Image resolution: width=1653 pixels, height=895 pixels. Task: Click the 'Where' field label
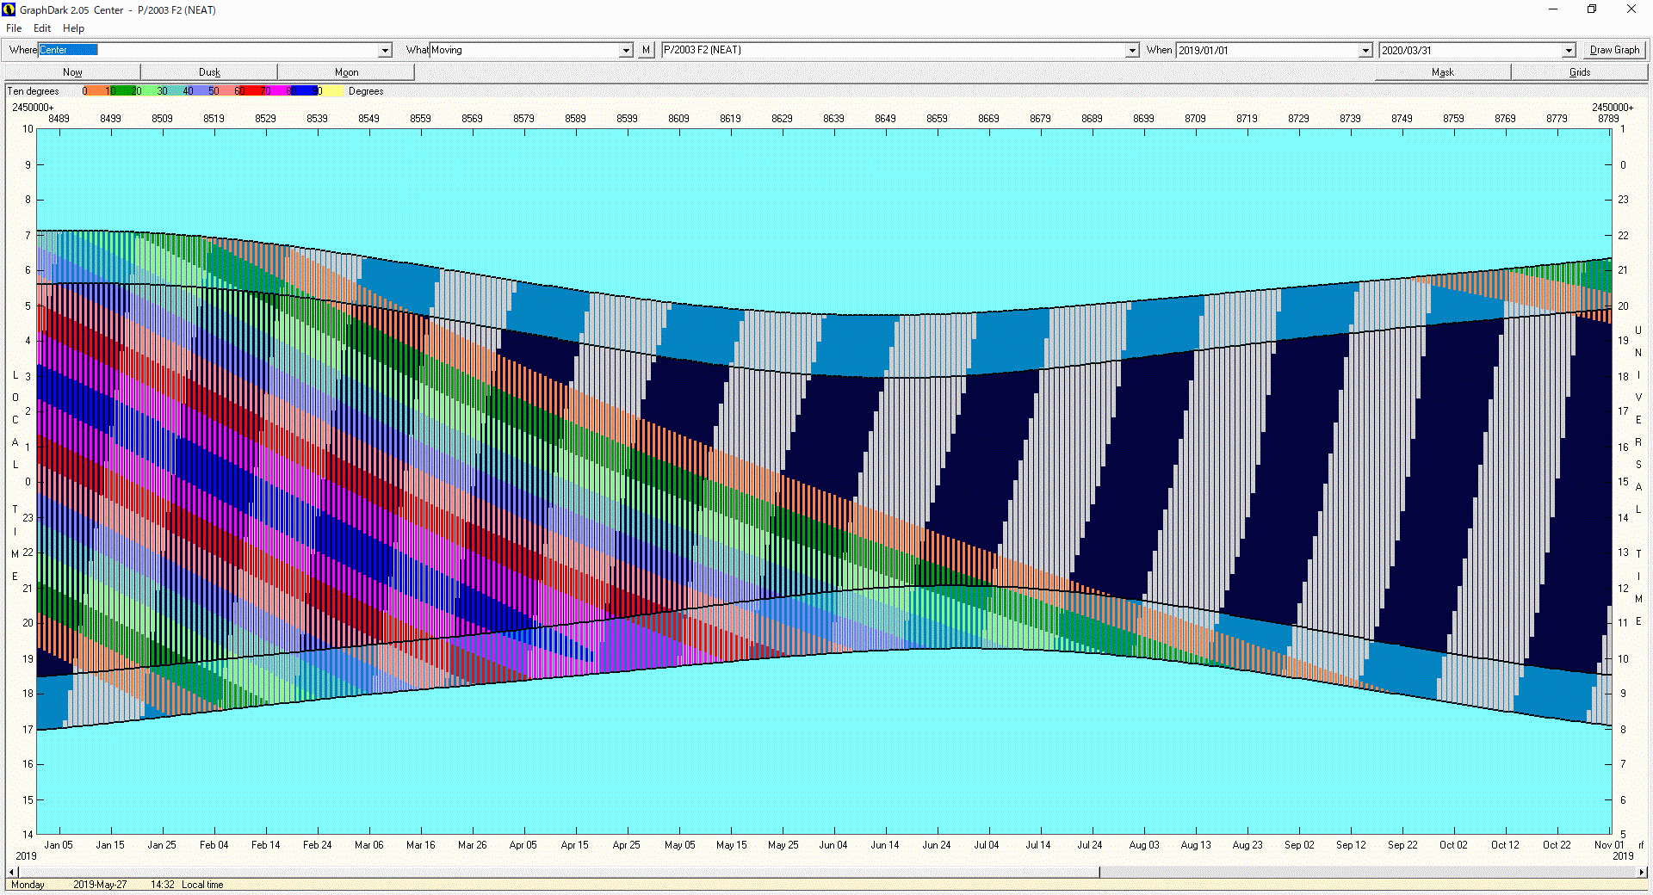[x=23, y=50]
